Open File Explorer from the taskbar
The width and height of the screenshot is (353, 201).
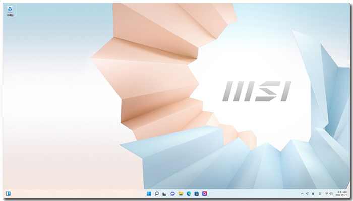[181, 194]
